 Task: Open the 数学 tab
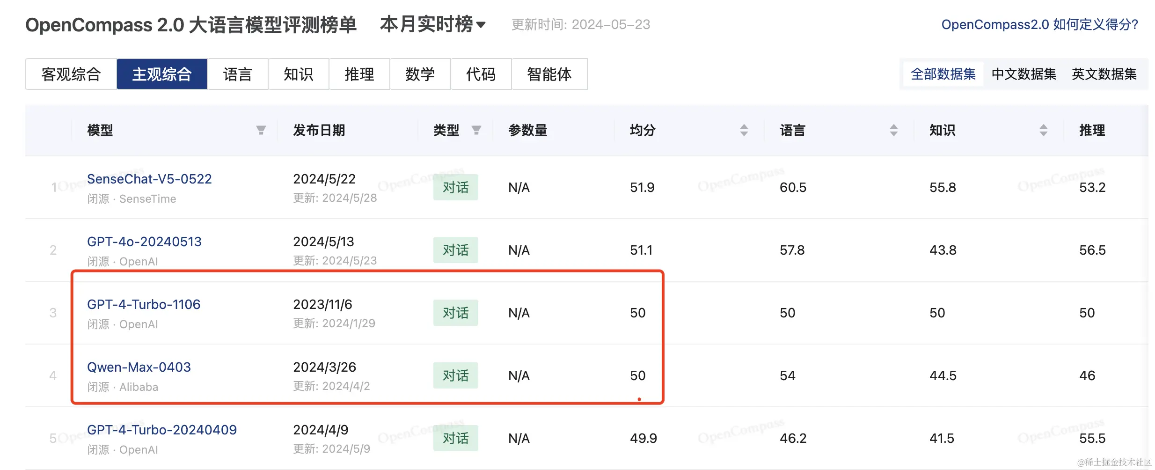point(420,74)
